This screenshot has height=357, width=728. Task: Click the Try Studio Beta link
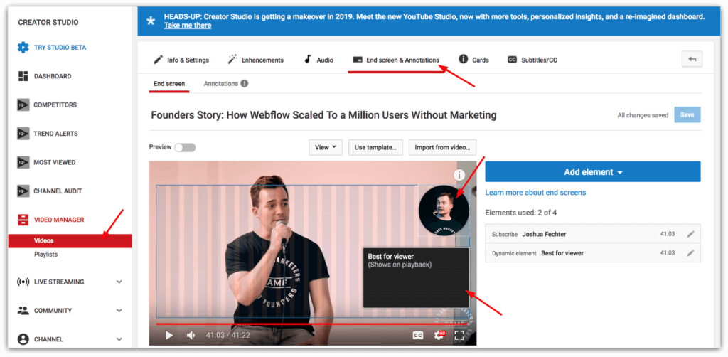pyautogui.click(x=60, y=48)
